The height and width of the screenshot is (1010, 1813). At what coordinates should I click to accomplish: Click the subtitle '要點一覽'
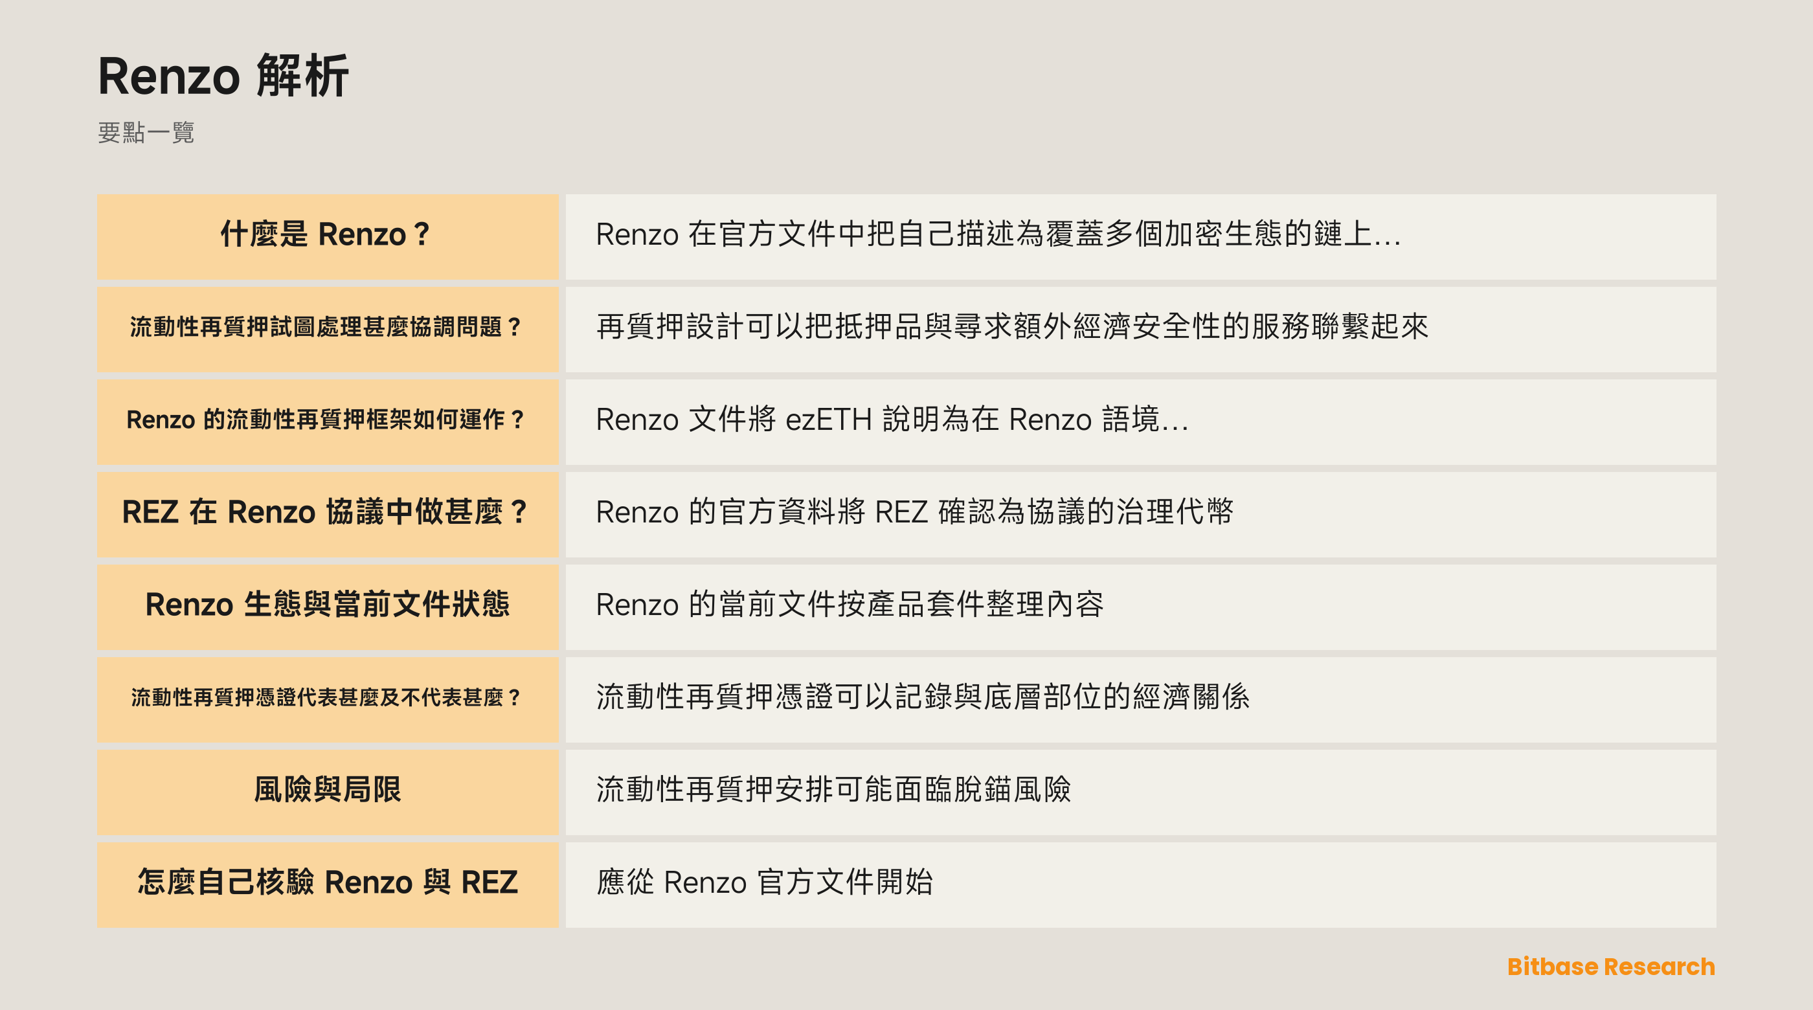(x=146, y=132)
